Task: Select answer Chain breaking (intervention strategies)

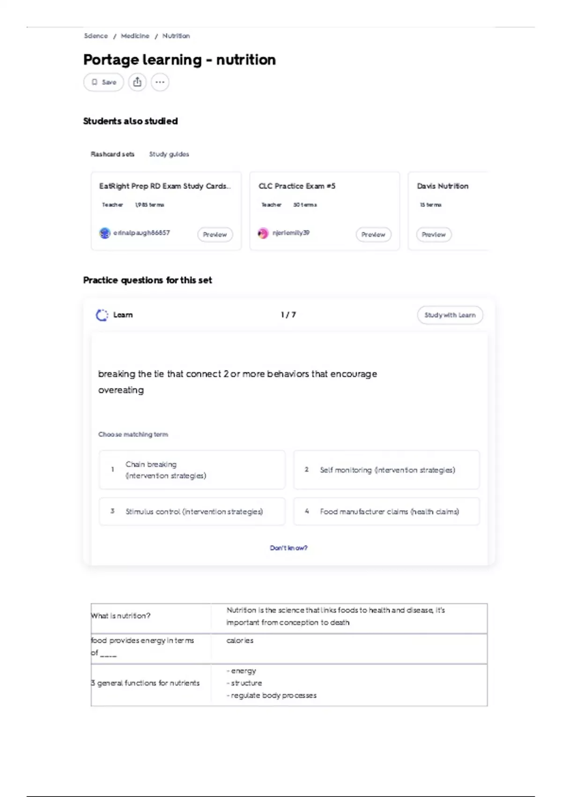Action: (192, 470)
